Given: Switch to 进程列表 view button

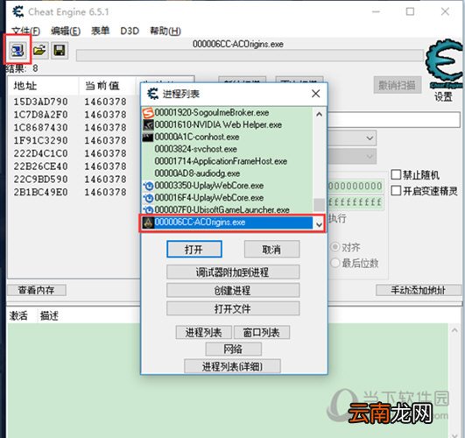Looking at the screenshot, I should pyautogui.click(x=203, y=332).
